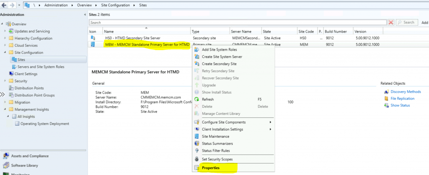Choose Status Summarizers from context menu
This screenshot has width=429, height=175.
pos(233,143)
